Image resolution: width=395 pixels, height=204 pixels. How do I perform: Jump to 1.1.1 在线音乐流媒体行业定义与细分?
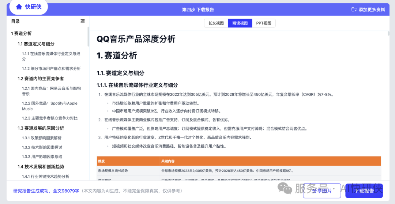[51, 56]
